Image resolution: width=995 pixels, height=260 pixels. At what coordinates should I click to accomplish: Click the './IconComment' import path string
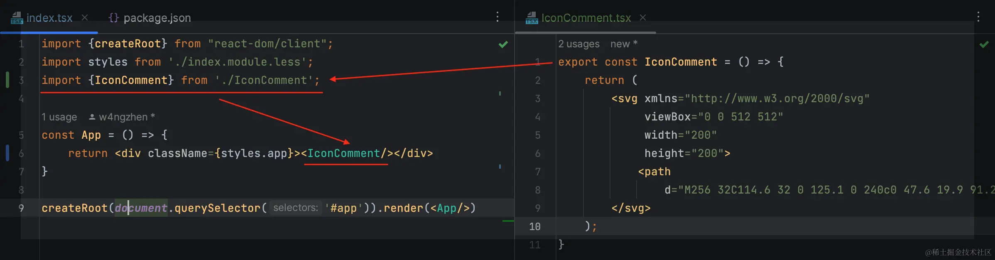(264, 80)
